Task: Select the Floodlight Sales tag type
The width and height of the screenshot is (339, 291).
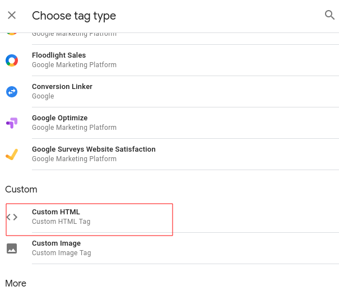Action: pos(59,55)
